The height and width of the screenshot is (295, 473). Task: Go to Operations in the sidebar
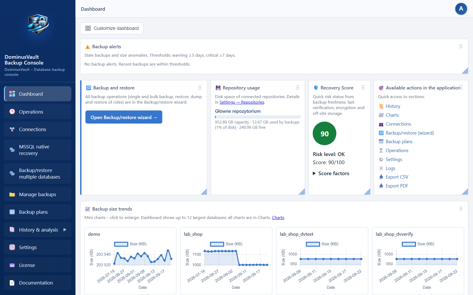(x=38, y=112)
